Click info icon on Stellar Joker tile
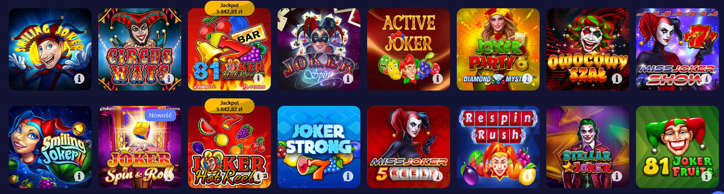 [x=617, y=176]
